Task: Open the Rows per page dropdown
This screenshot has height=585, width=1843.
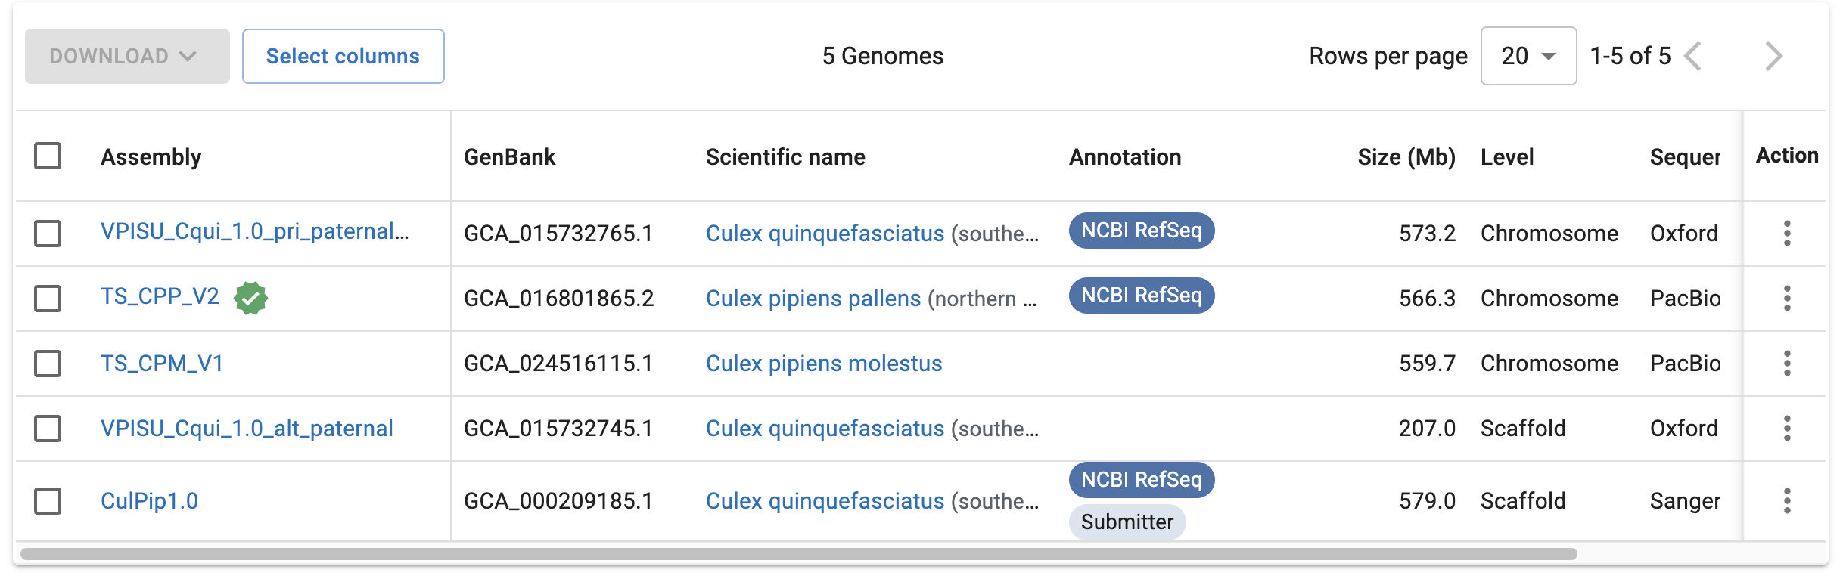Action: click(1528, 56)
